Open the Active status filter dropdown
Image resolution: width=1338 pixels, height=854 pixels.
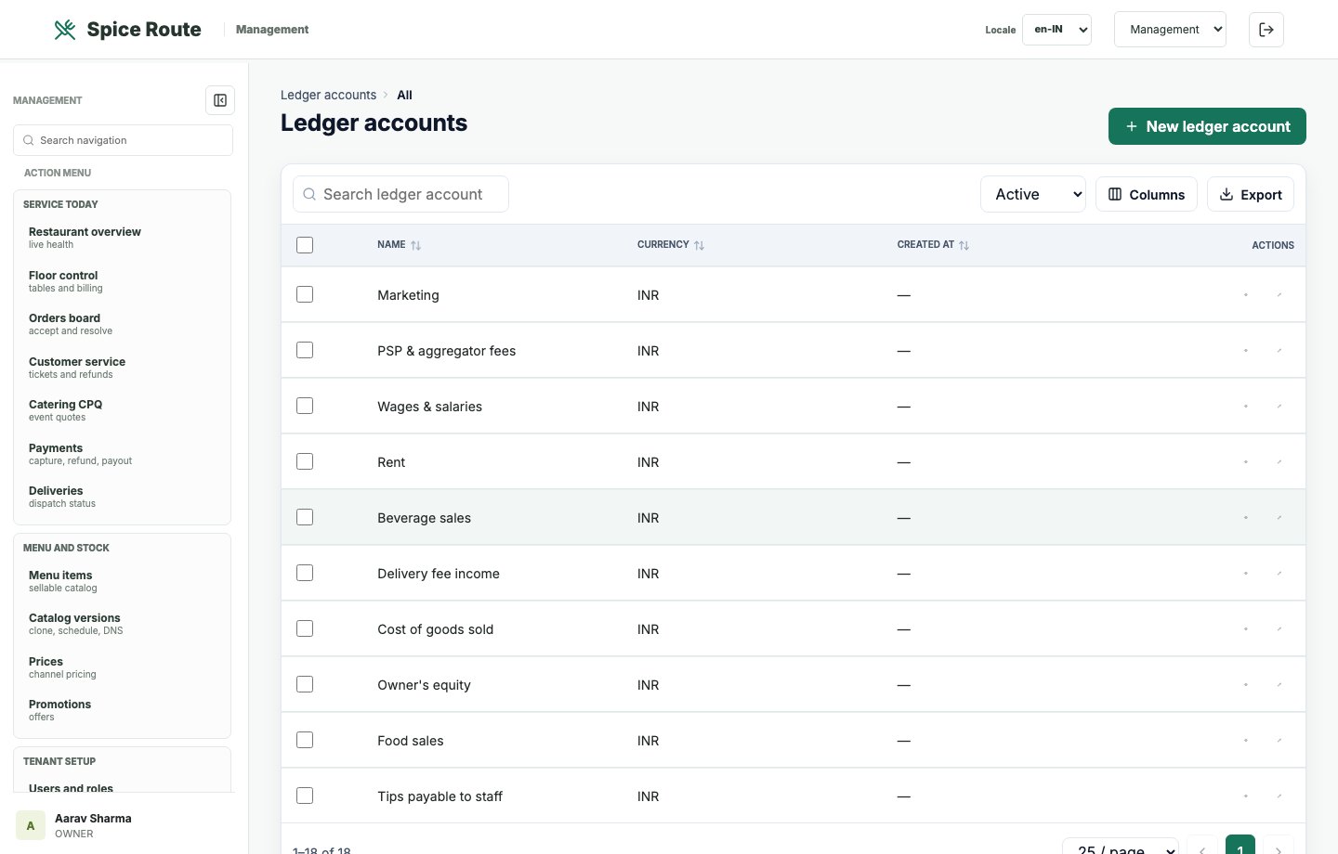(1033, 194)
